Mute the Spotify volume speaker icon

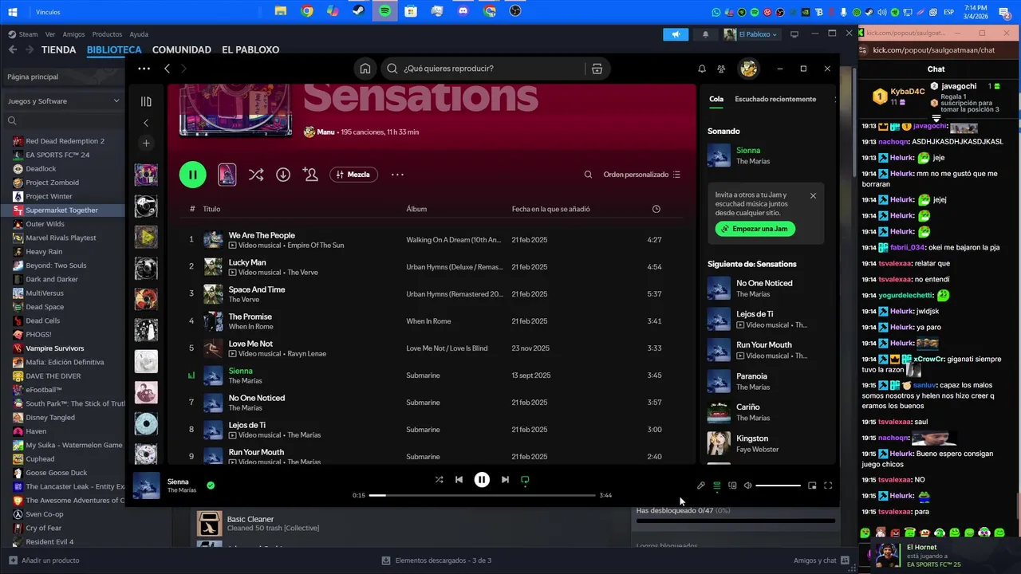pos(748,486)
